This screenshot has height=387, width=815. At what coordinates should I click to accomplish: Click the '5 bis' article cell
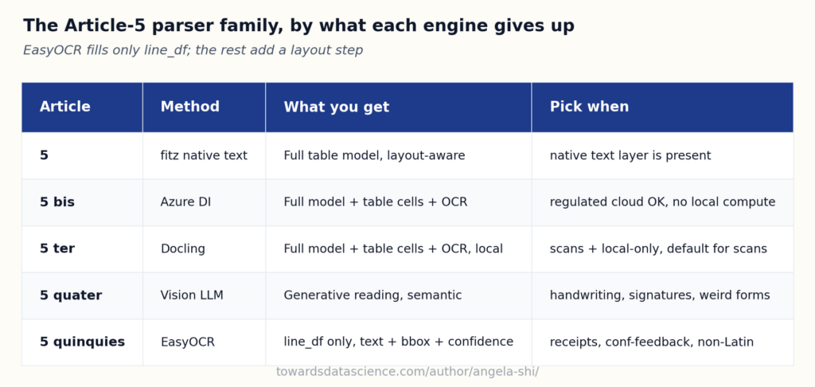click(x=82, y=202)
